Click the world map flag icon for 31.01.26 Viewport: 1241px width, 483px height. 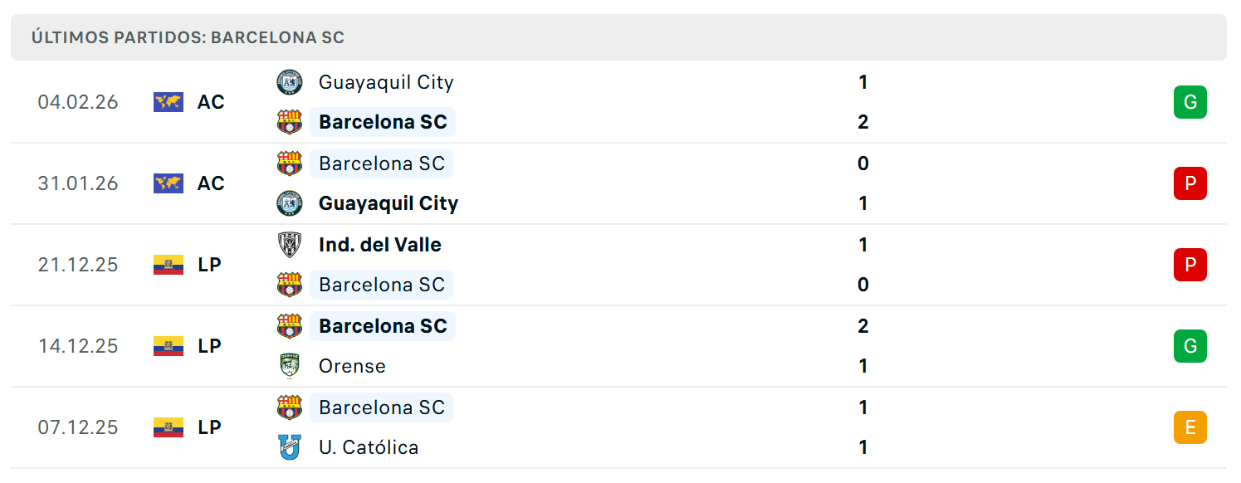click(169, 183)
